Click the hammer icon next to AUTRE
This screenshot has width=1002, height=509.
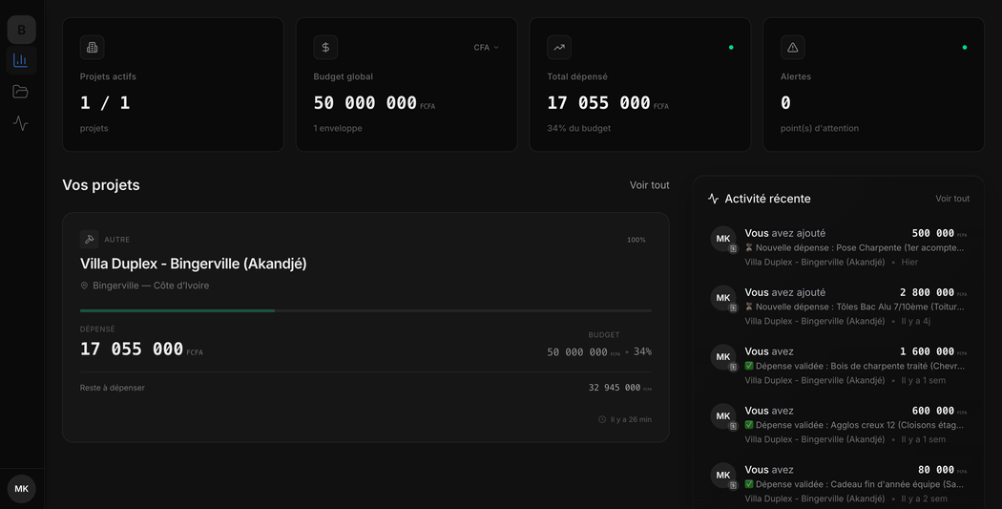pyautogui.click(x=90, y=239)
